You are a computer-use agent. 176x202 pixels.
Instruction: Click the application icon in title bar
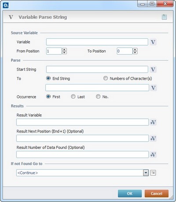click(x=6, y=6)
